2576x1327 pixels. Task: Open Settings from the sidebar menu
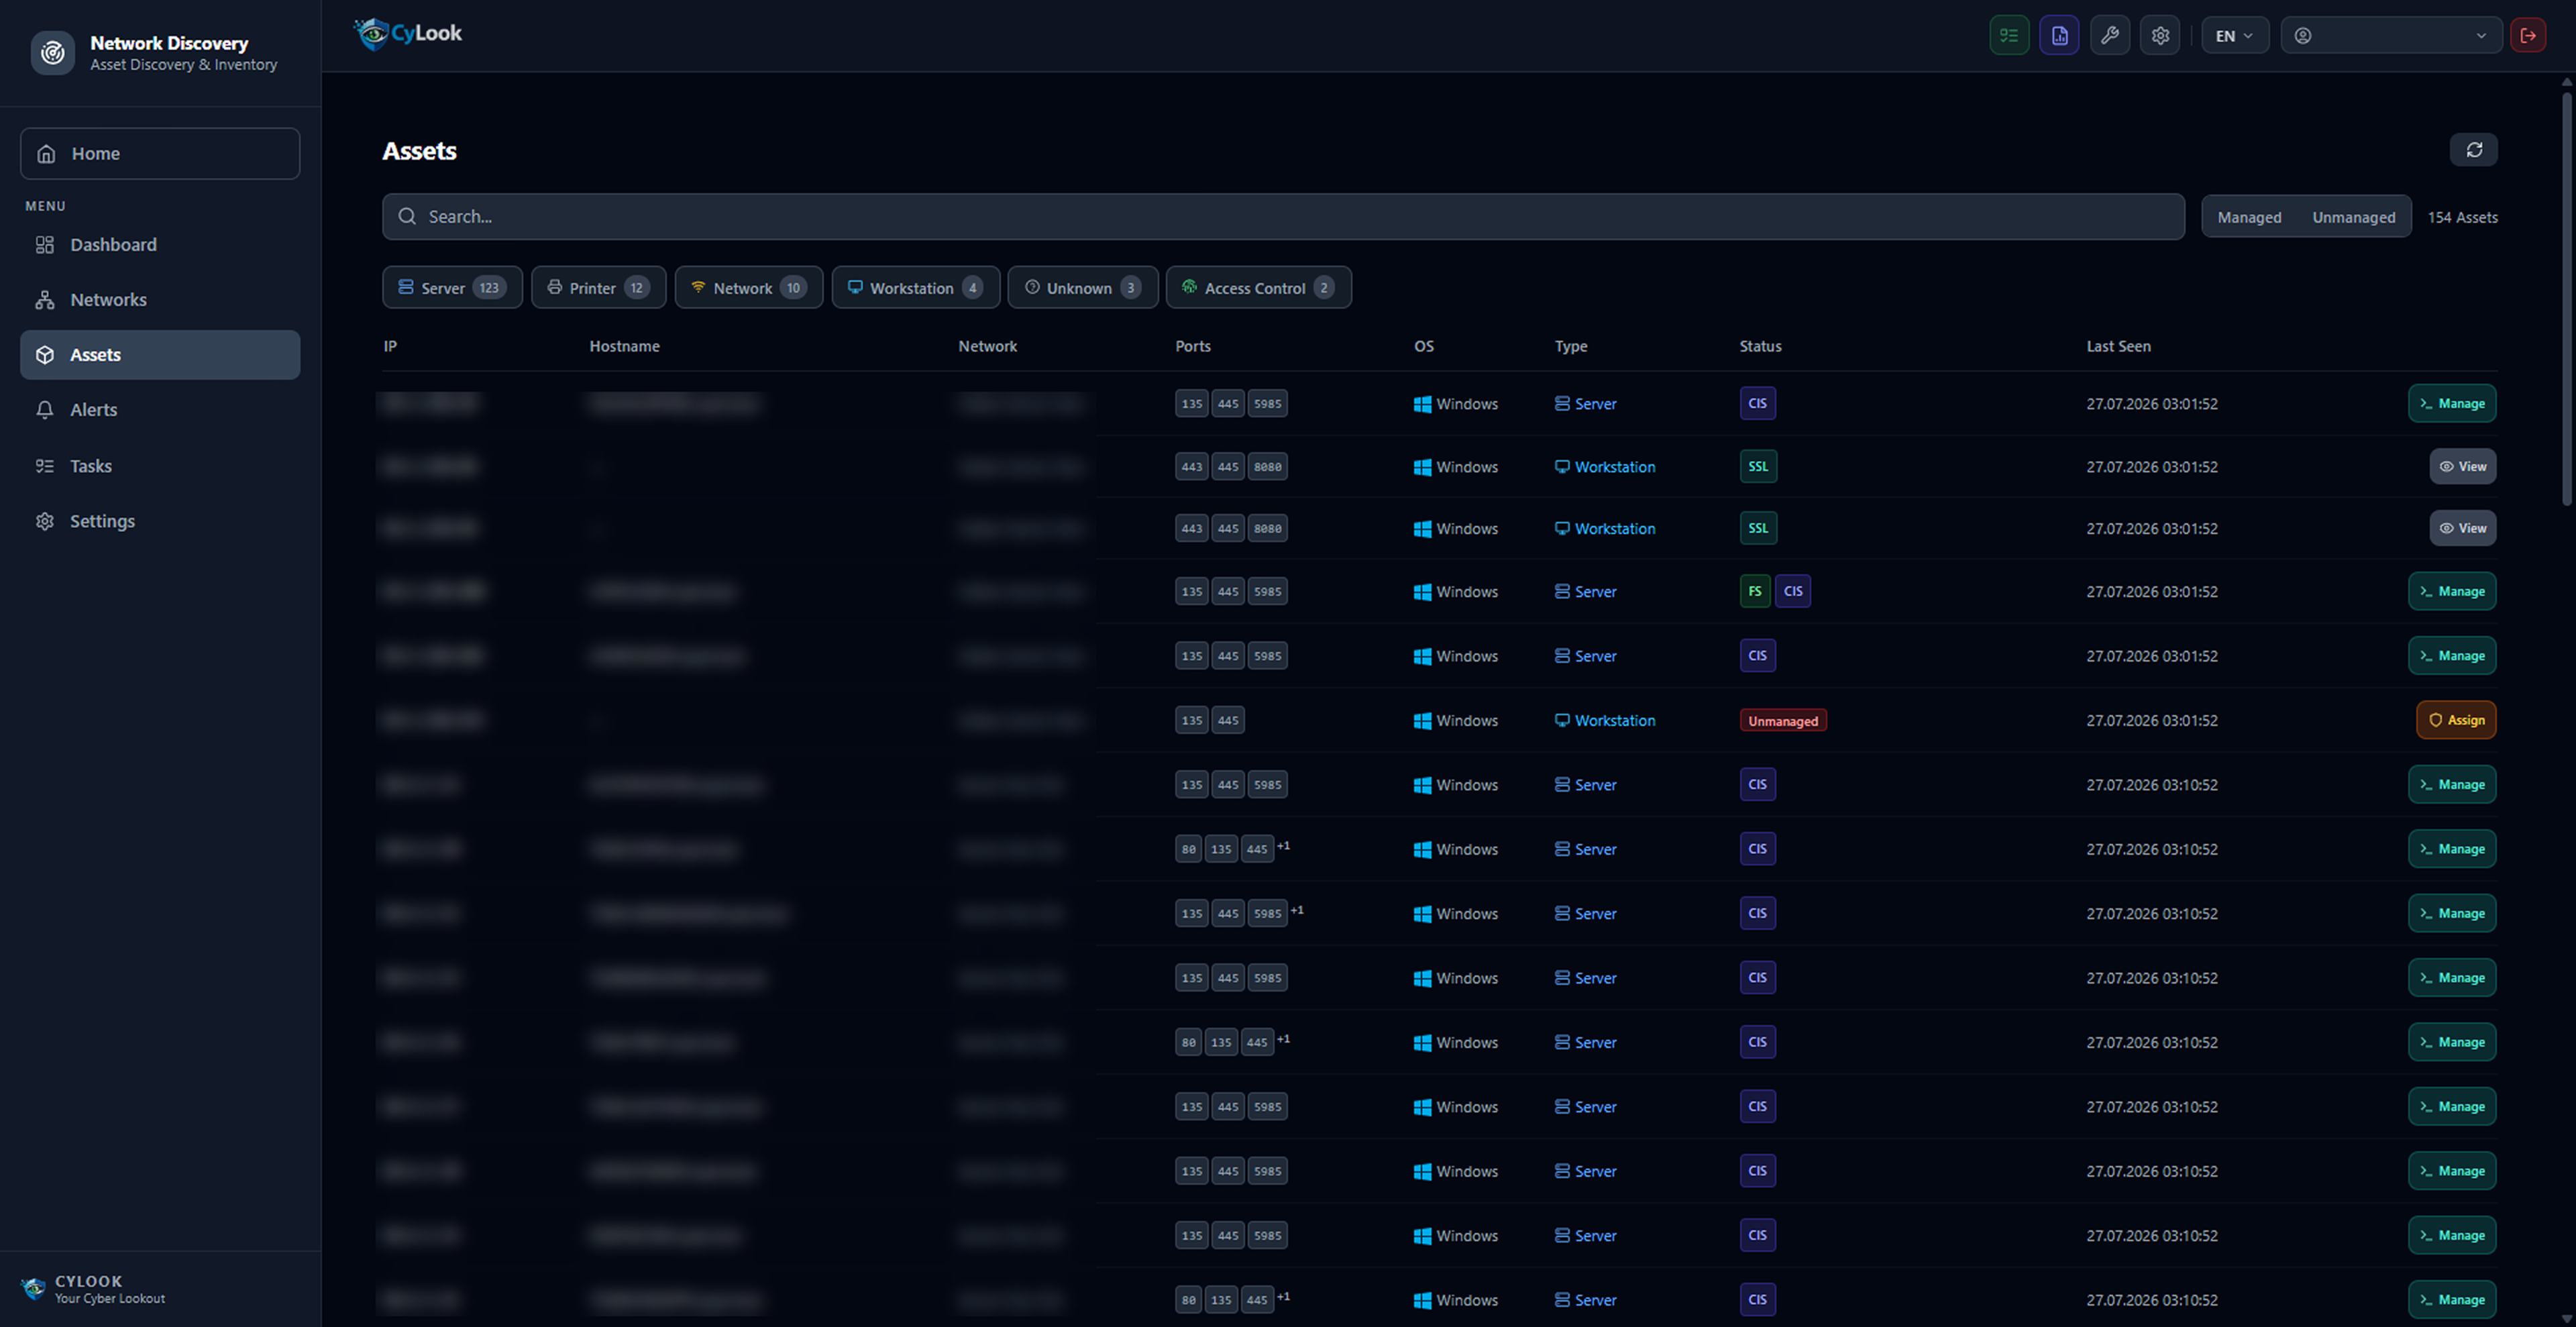coord(160,521)
